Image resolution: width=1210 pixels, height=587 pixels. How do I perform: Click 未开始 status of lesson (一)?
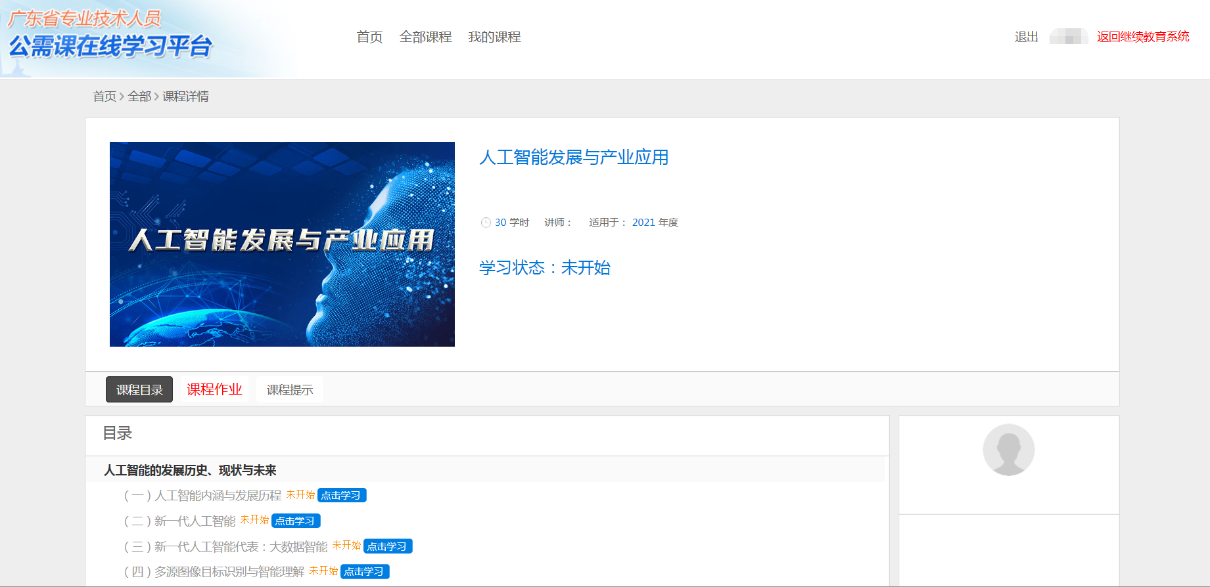coord(300,494)
